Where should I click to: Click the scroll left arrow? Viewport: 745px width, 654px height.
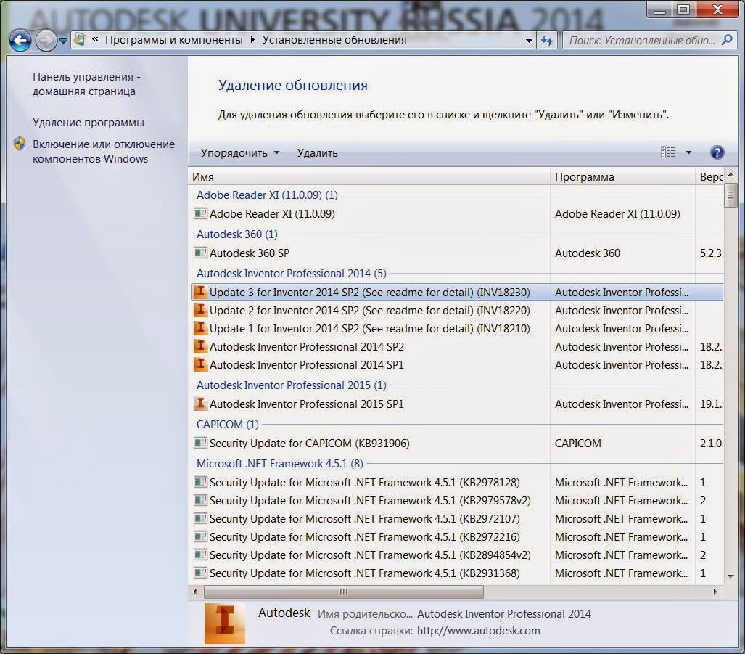point(195,592)
